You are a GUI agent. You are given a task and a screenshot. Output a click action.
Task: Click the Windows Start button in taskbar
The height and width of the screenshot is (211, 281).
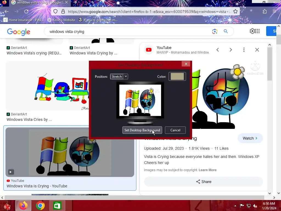click(x=7, y=206)
